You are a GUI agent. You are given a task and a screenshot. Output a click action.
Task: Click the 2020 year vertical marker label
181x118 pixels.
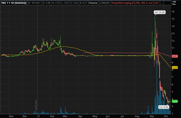tap(36, 105)
